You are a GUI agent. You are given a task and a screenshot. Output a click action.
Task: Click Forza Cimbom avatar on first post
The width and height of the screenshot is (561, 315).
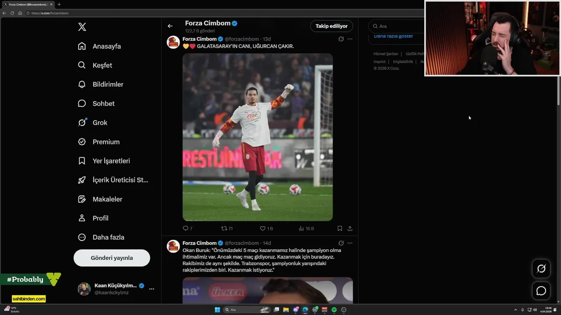coord(173,42)
